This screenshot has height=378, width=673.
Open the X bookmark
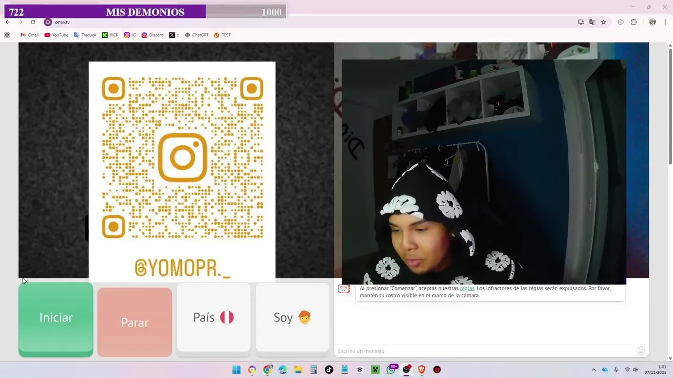(x=174, y=35)
